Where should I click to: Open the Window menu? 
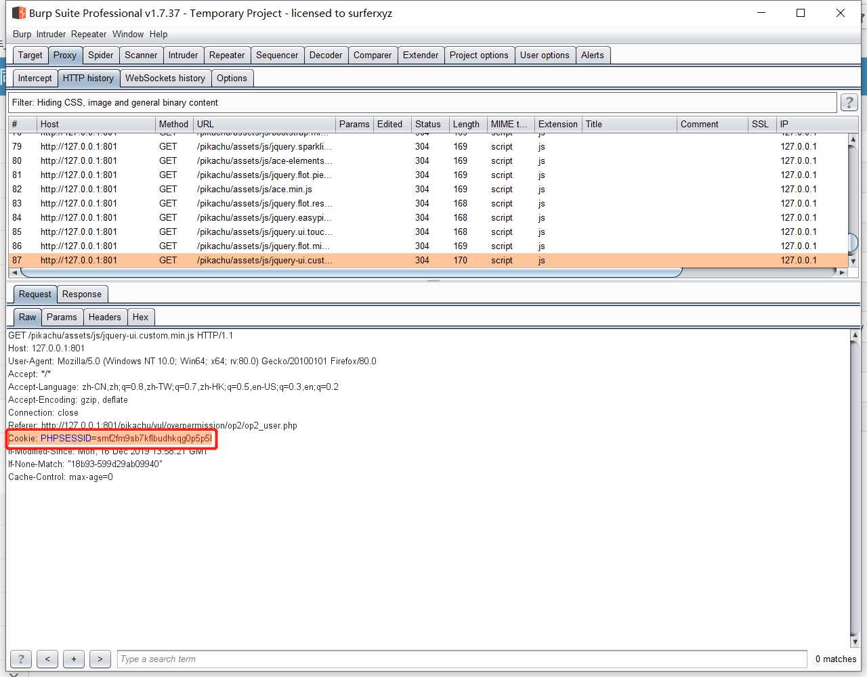128,34
